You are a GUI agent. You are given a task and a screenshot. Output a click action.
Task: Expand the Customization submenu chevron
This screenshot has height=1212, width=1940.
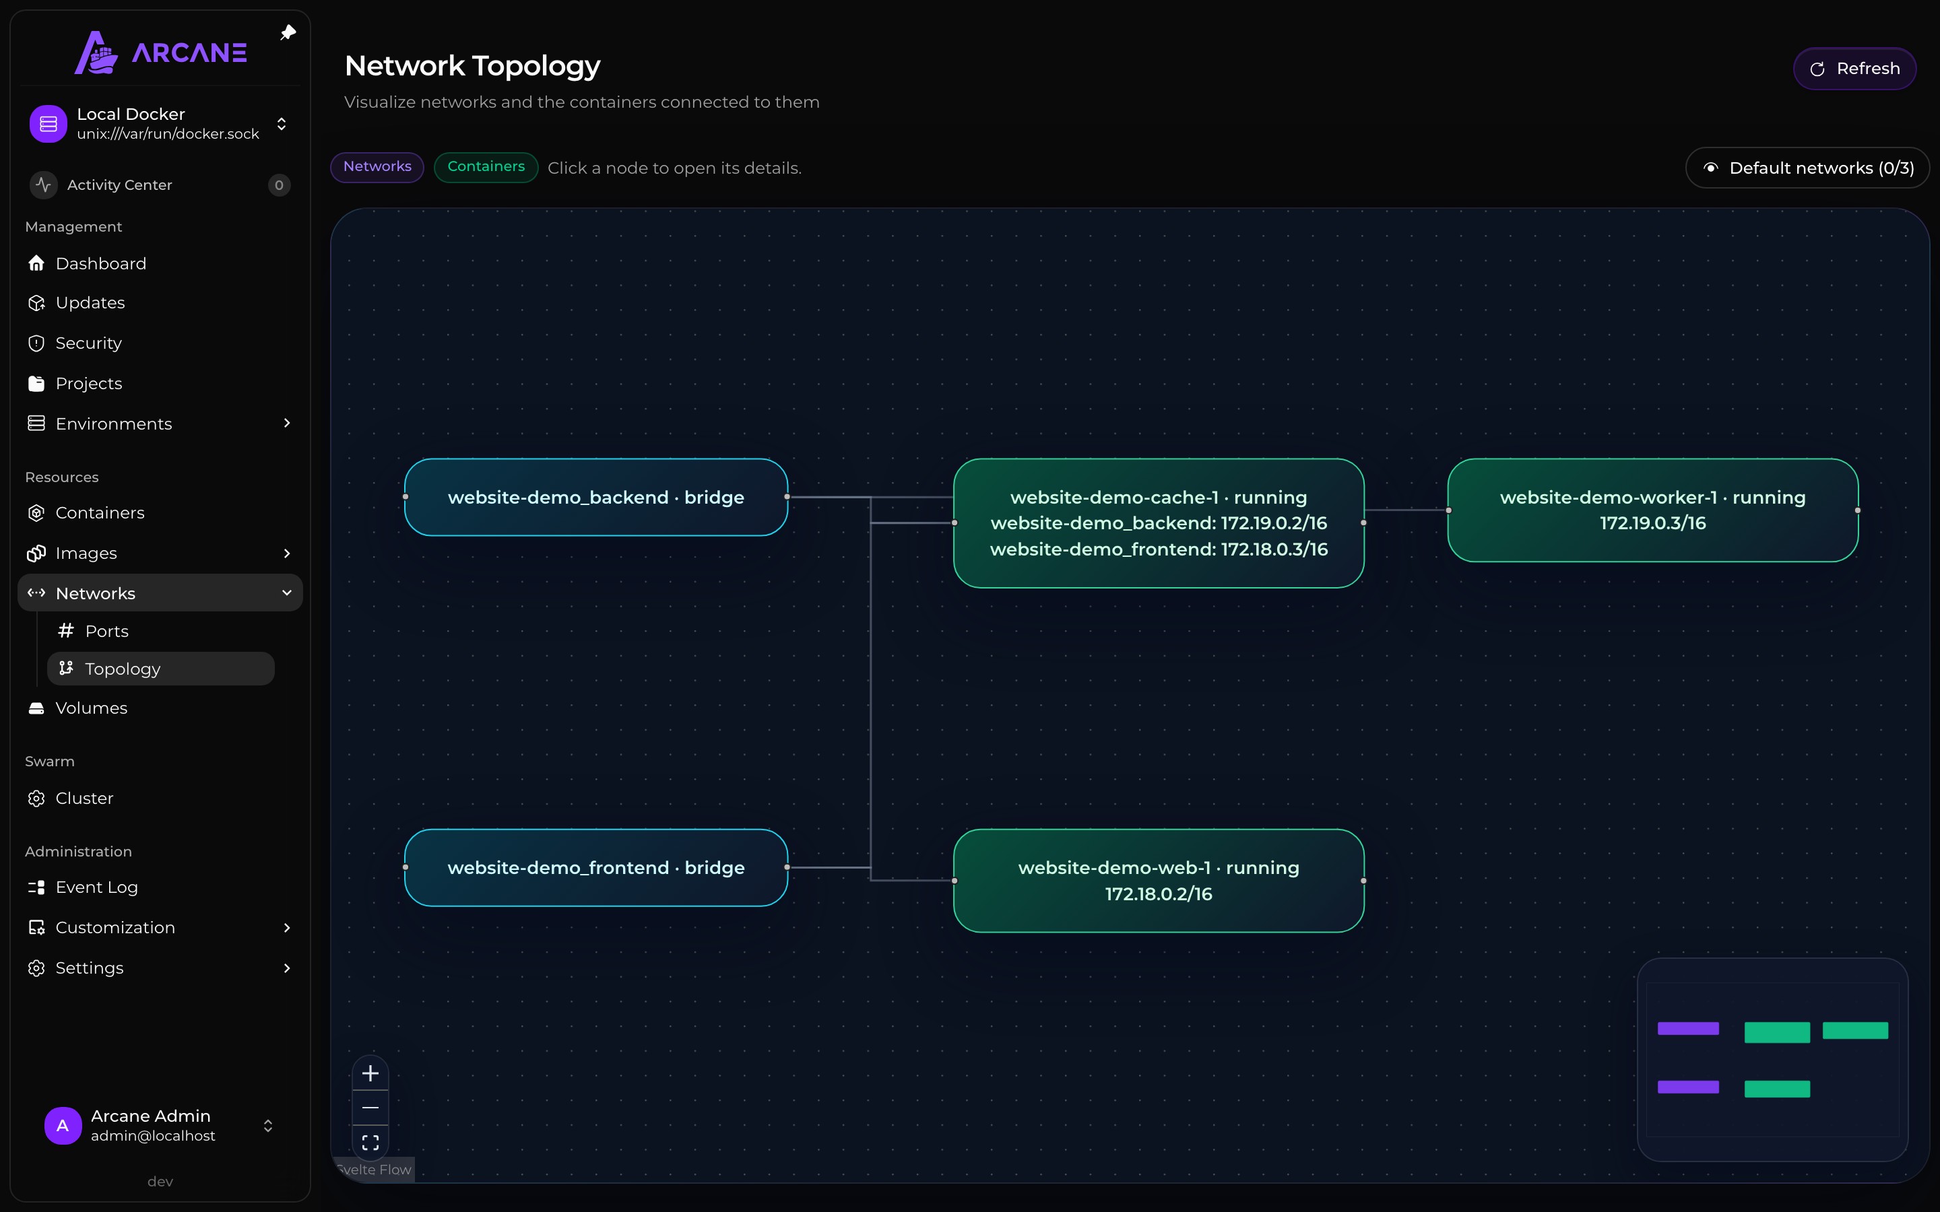click(x=287, y=927)
